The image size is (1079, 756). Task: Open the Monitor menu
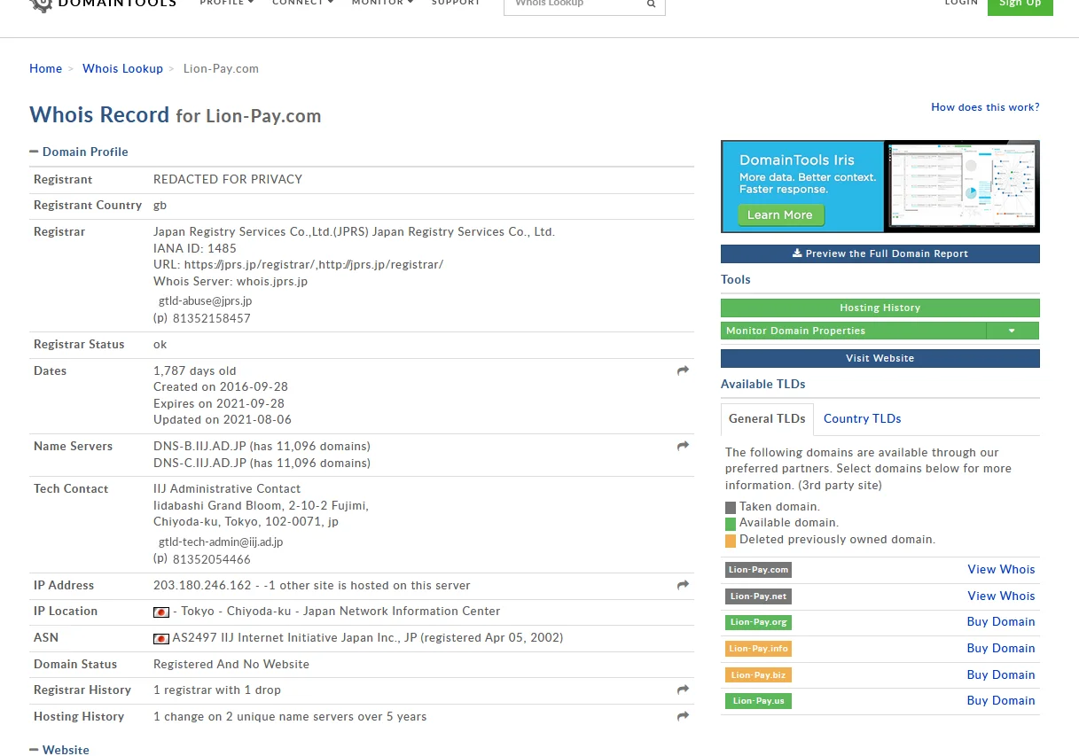[383, 3]
